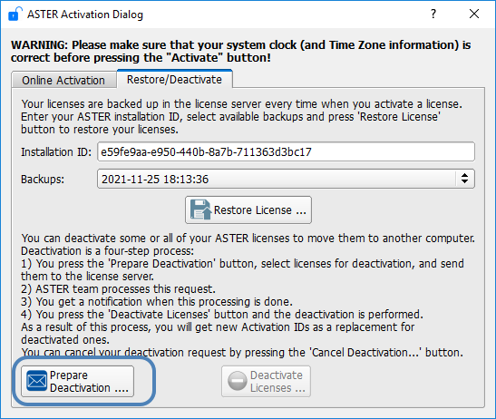Click the '3) You get a notification' line

click(x=157, y=302)
